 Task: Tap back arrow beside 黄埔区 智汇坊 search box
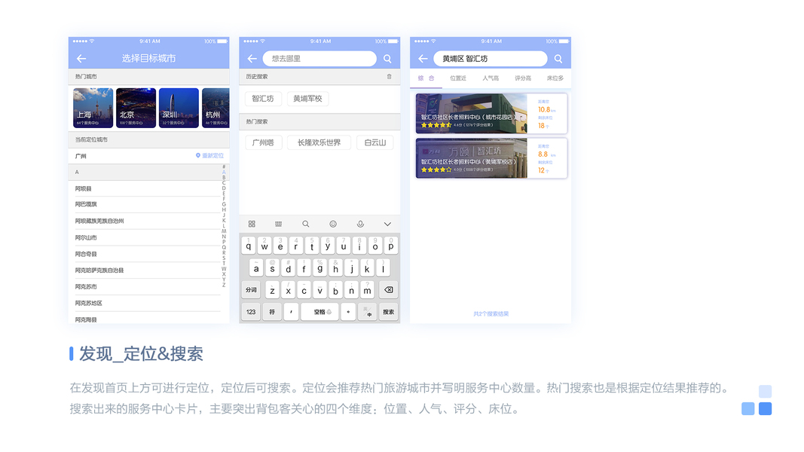(x=423, y=59)
